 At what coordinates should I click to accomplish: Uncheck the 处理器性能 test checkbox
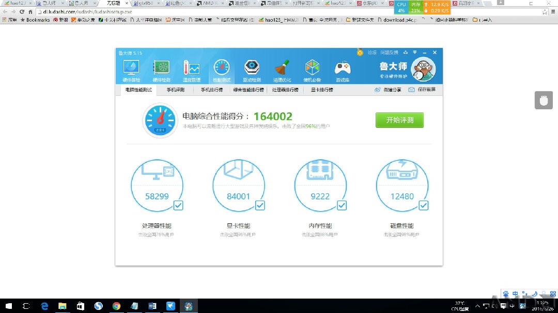pyautogui.click(x=178, y=205)
